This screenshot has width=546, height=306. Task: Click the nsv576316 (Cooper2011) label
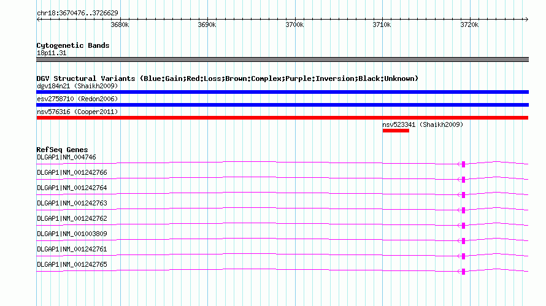77,112
